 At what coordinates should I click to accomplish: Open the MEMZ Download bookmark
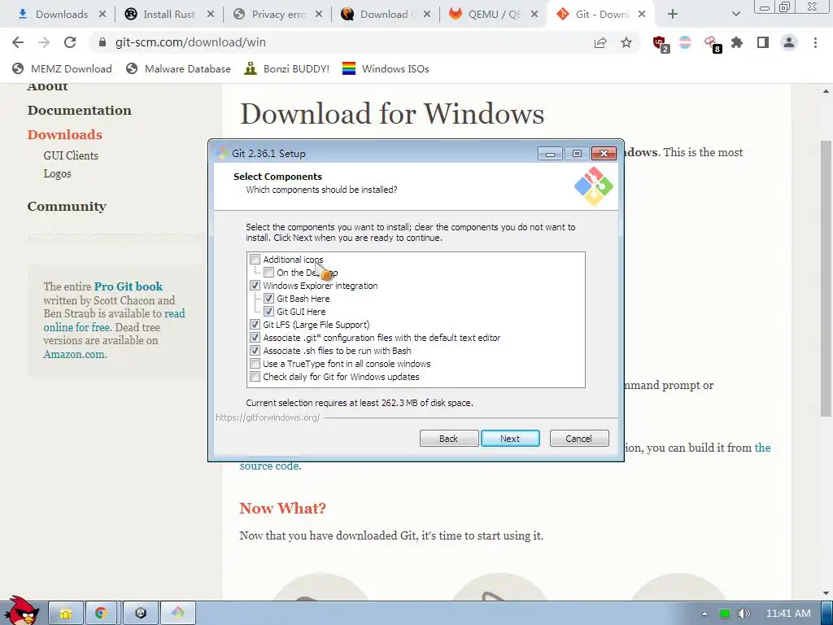62,68
